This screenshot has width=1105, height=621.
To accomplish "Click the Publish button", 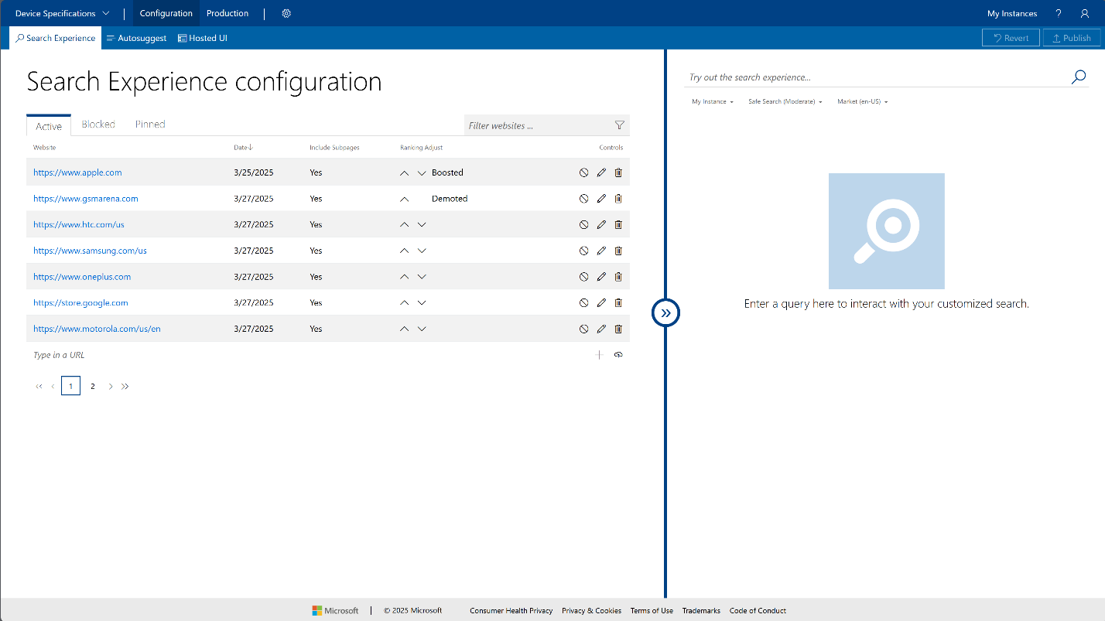I will [x=1072, y=38].
